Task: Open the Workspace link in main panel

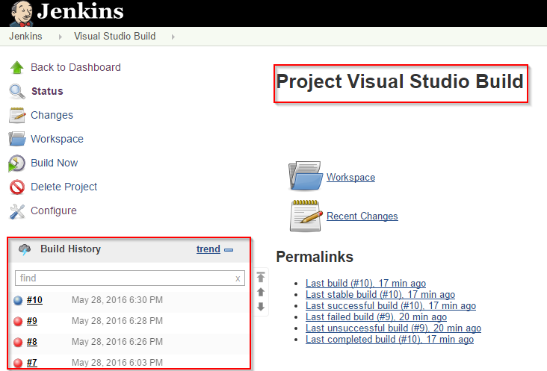Action: pyautogui.click(x=351, y=178)
